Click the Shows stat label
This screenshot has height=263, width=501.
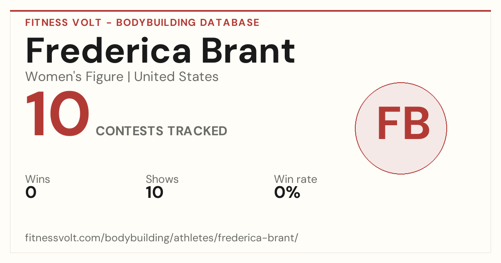[162, 179]
